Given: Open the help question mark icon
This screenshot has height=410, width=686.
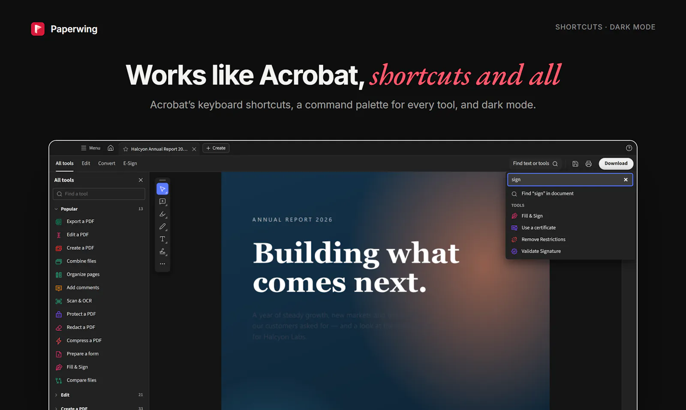Looking at the screenshot, I should coord(629,148).
